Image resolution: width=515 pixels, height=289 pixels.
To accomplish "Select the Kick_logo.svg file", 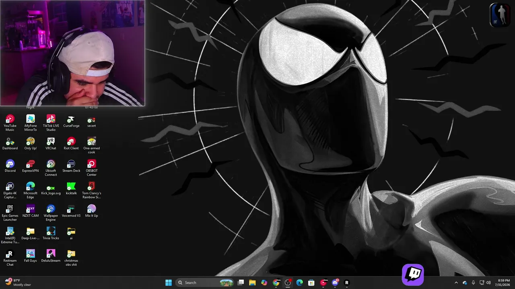I will point(51,189).
